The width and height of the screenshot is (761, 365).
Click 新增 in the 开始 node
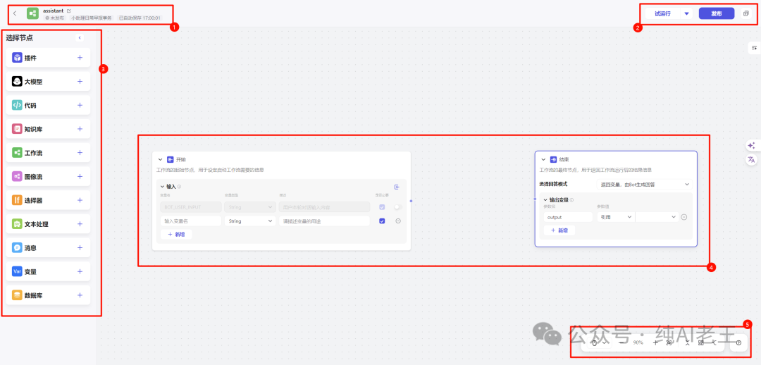pos(176,234)
